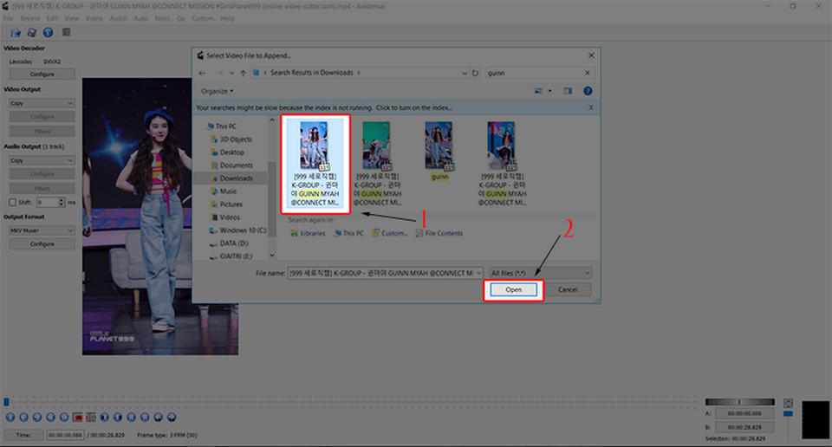Viewport: 832px width, 447px height.
Task: Go back in the file dialog
Action: [x=202, y=73]
